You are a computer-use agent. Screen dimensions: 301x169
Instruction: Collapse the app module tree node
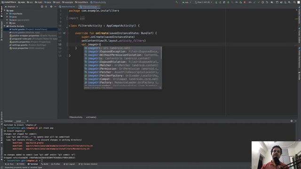click(5, 10)
